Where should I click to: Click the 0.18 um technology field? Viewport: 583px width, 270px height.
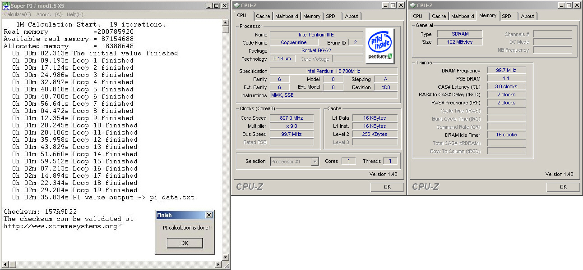(283, 59)
